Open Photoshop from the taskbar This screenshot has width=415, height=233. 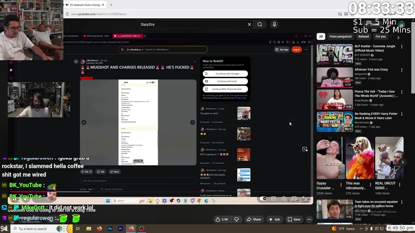coord(110,229)
